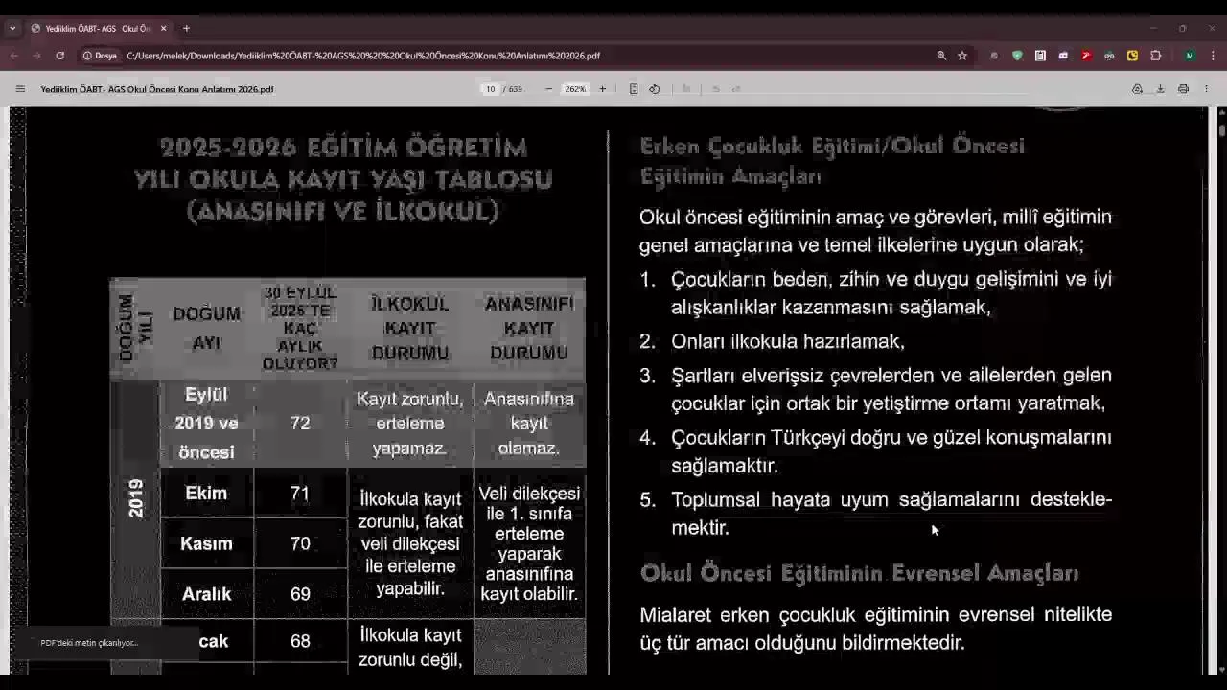Screen dimensions: 1227x690
Task: Click the value 70 in the table
Action: (300, 543)
